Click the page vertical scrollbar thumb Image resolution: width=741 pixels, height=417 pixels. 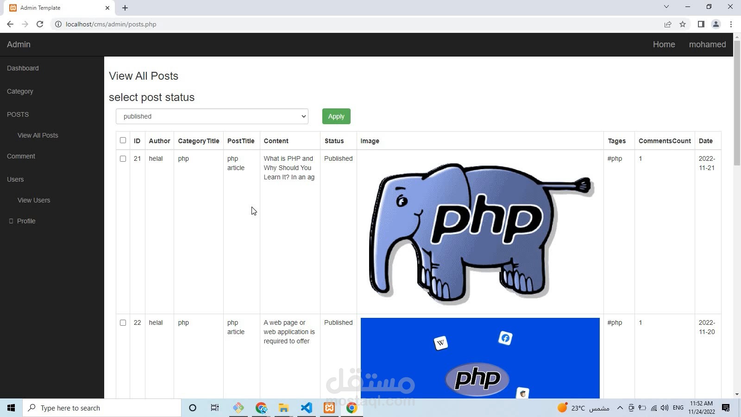tap(737, 102)
